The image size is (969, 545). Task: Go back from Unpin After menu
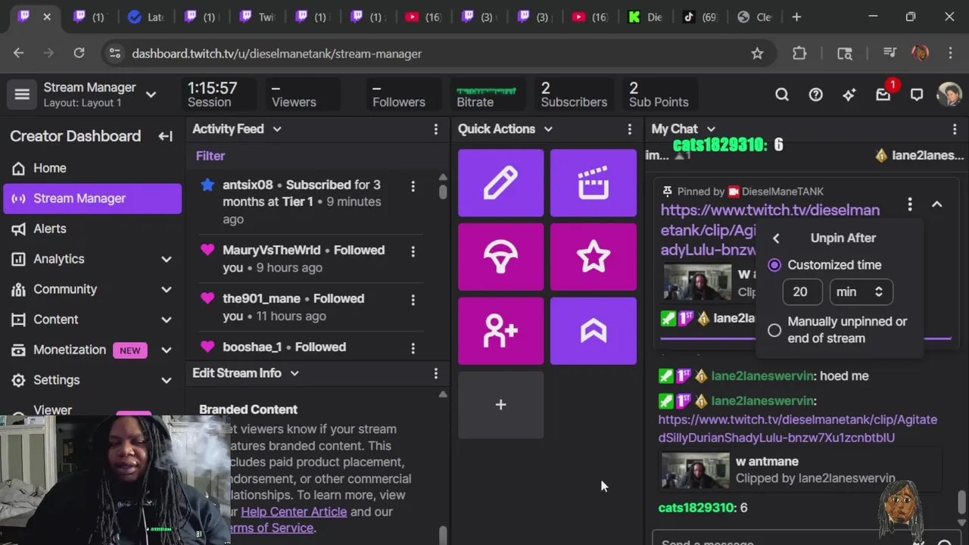pyautogui.click(x=776, y=238)
